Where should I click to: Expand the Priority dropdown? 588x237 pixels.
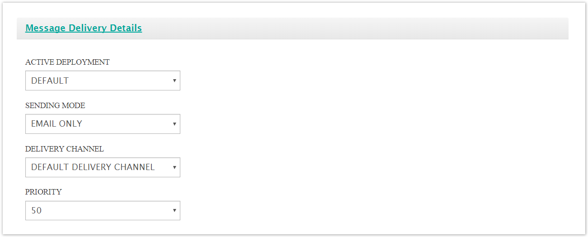pos(103,211)
